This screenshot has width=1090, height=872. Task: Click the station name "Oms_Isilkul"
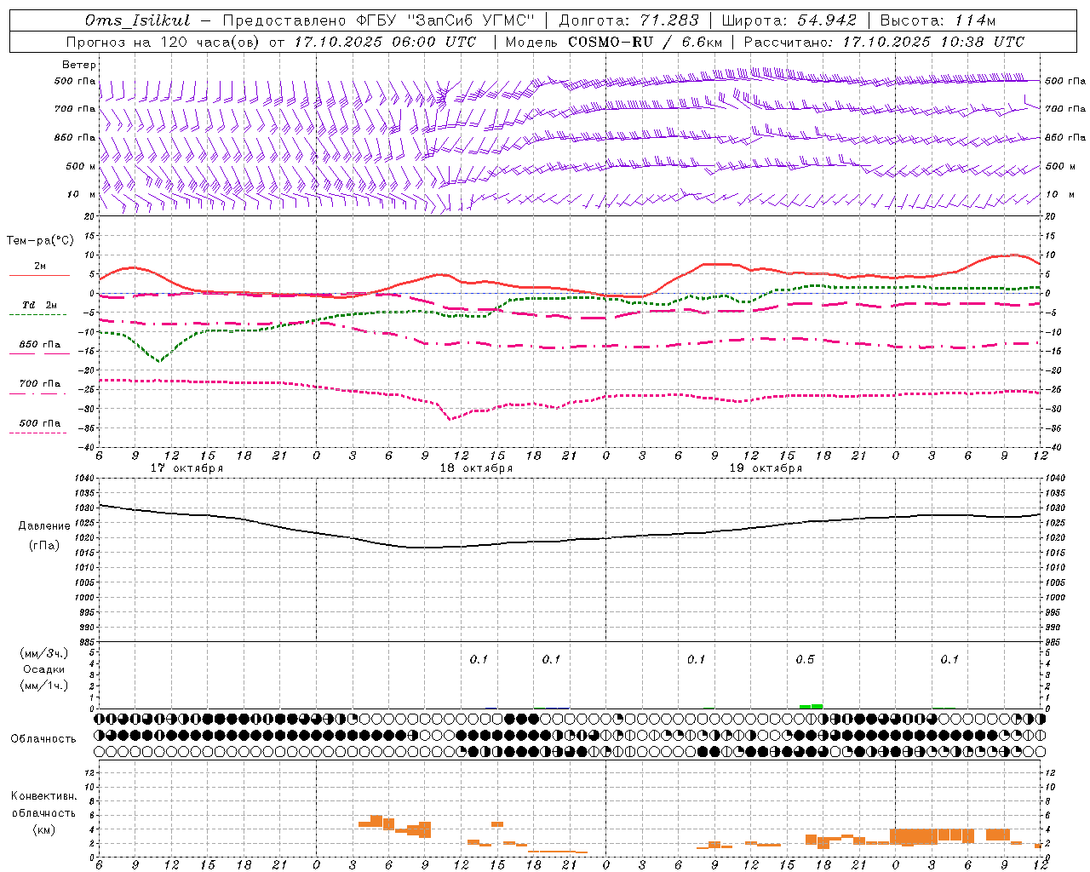137,20
